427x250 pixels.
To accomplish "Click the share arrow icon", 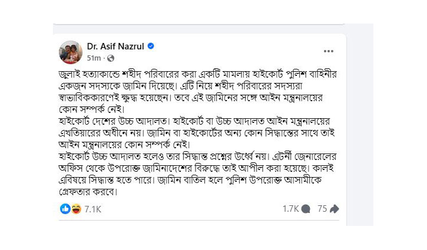I will [x=335, y=209].
